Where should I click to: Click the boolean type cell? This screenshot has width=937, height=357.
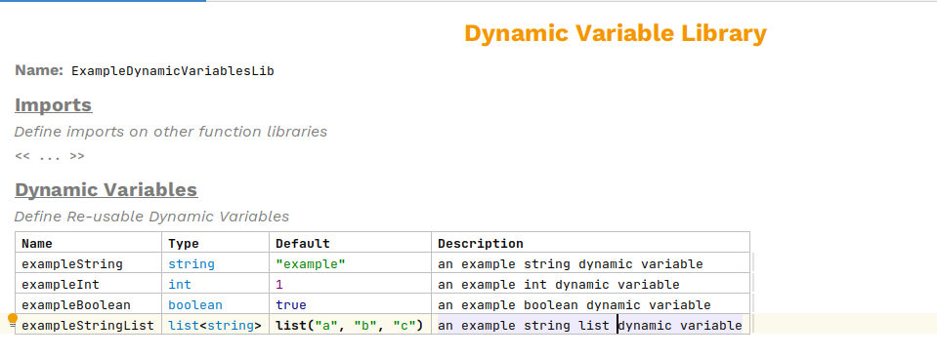coord(215,304)
